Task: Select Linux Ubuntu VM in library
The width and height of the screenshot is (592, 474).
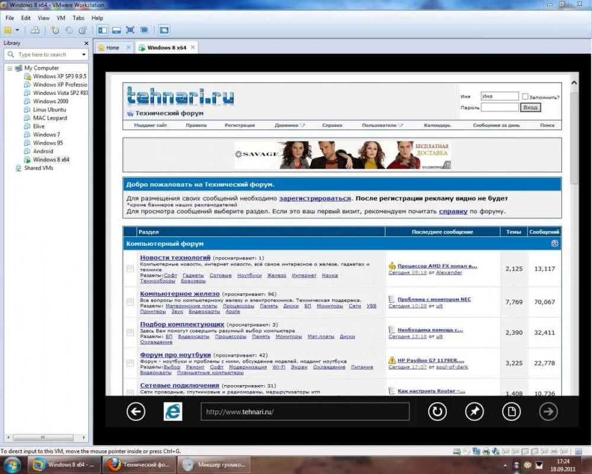Action: click(x=45, y=110)
